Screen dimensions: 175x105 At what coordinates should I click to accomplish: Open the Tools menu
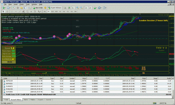click(x=28, y=4)
